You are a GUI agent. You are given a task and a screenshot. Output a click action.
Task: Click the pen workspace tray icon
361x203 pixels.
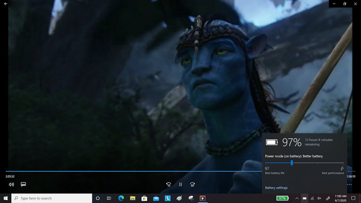click(328, 198)
